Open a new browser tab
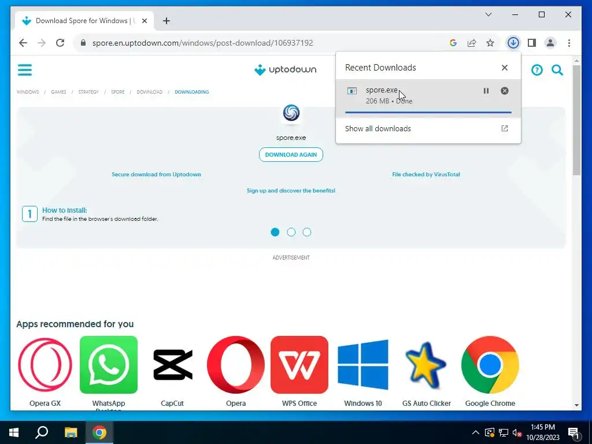 166,21
